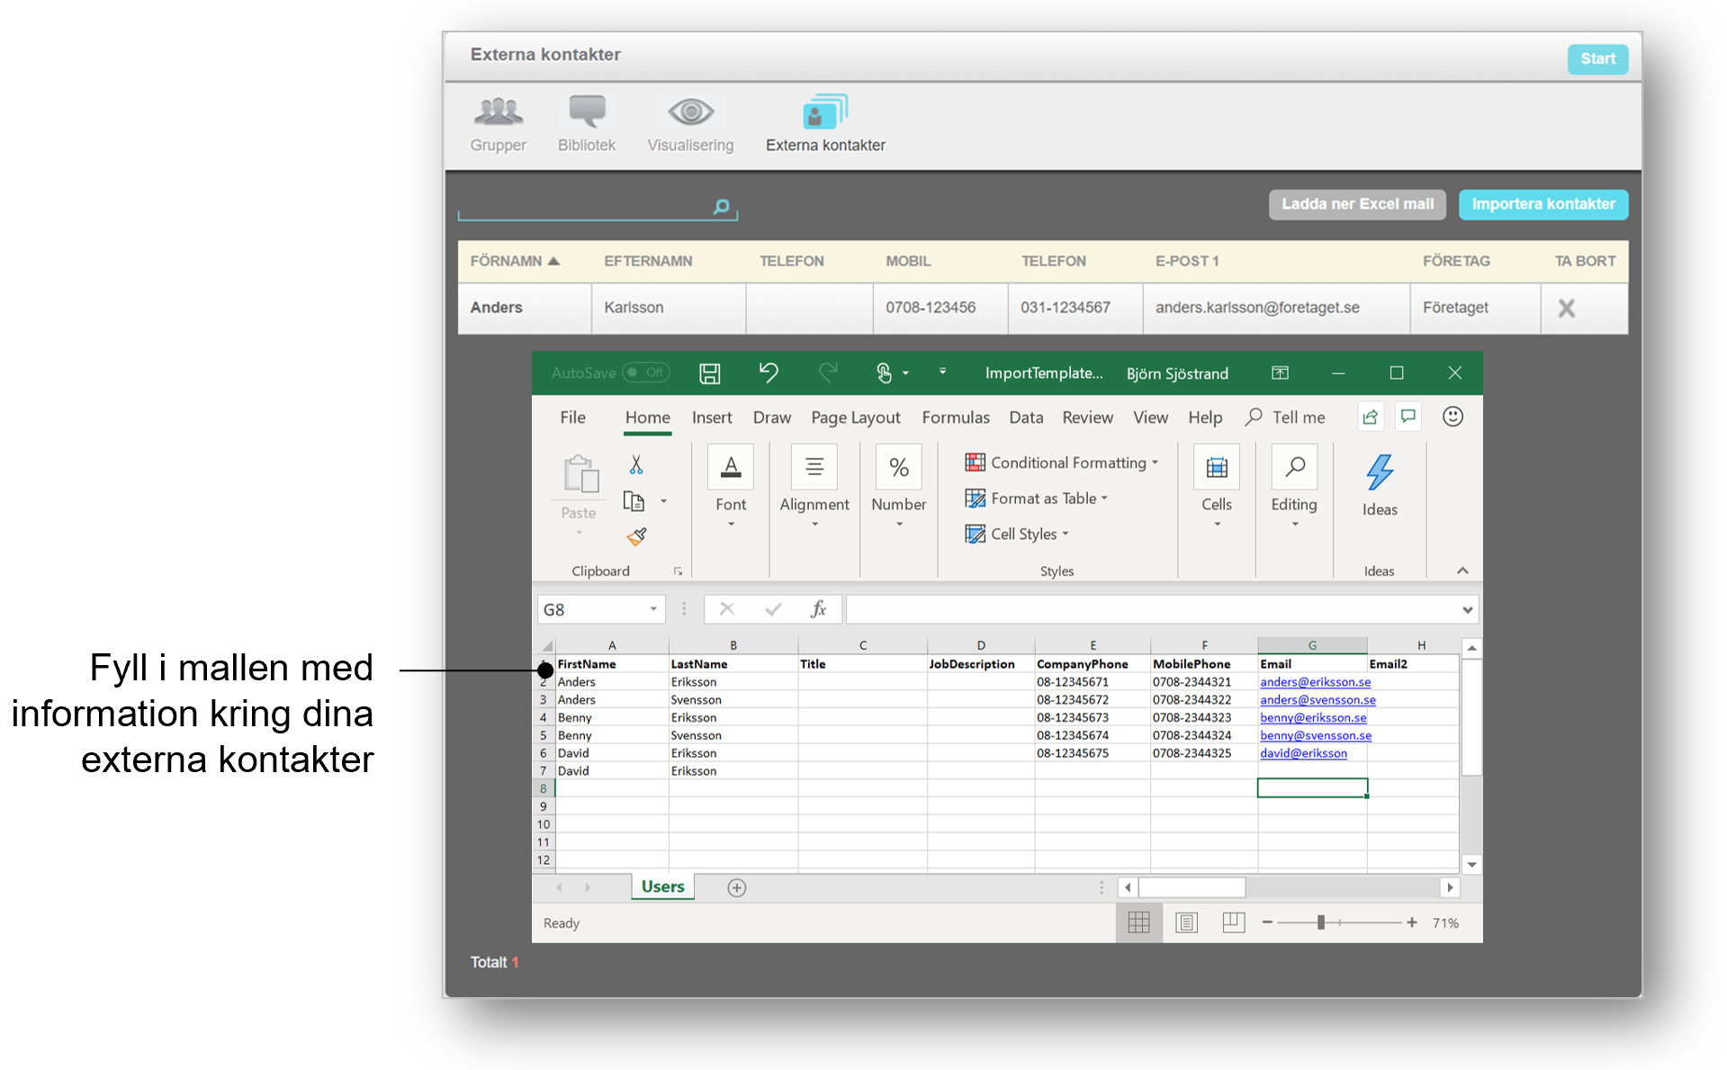1727x1070 pixels.
Task: Click the zoom in plus button
Action: coord(1412,922)
